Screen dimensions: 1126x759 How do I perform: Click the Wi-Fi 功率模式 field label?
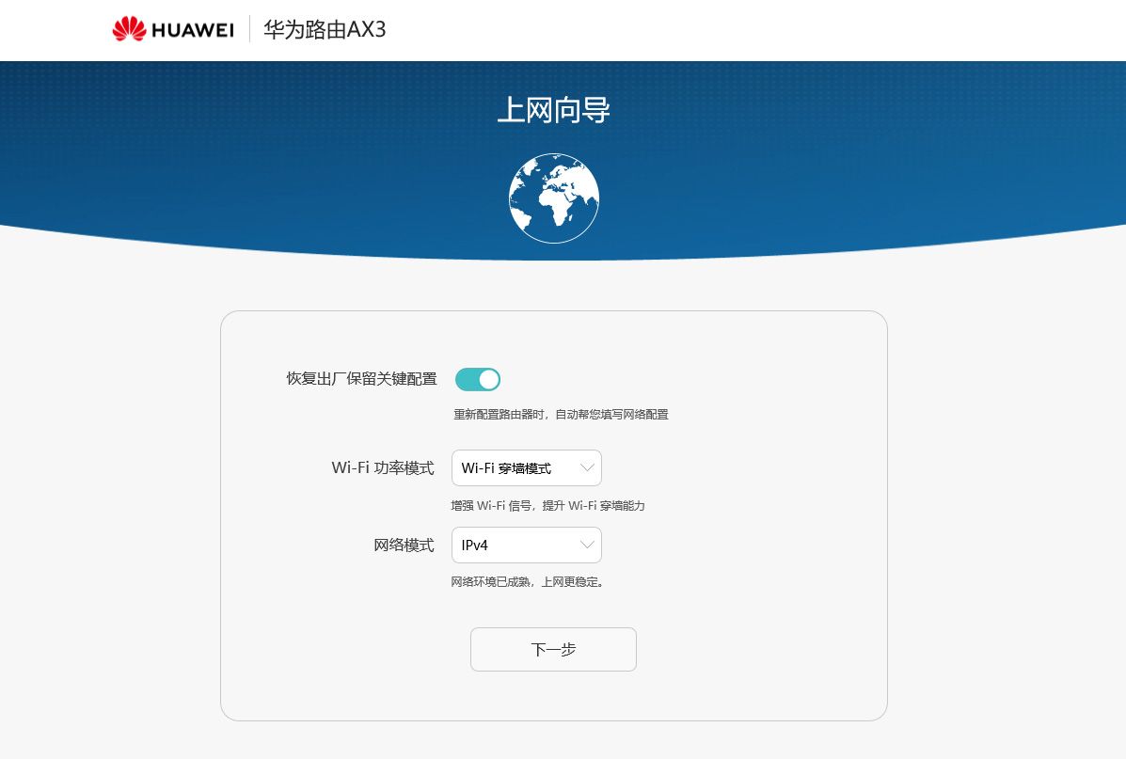coord(382,468)
